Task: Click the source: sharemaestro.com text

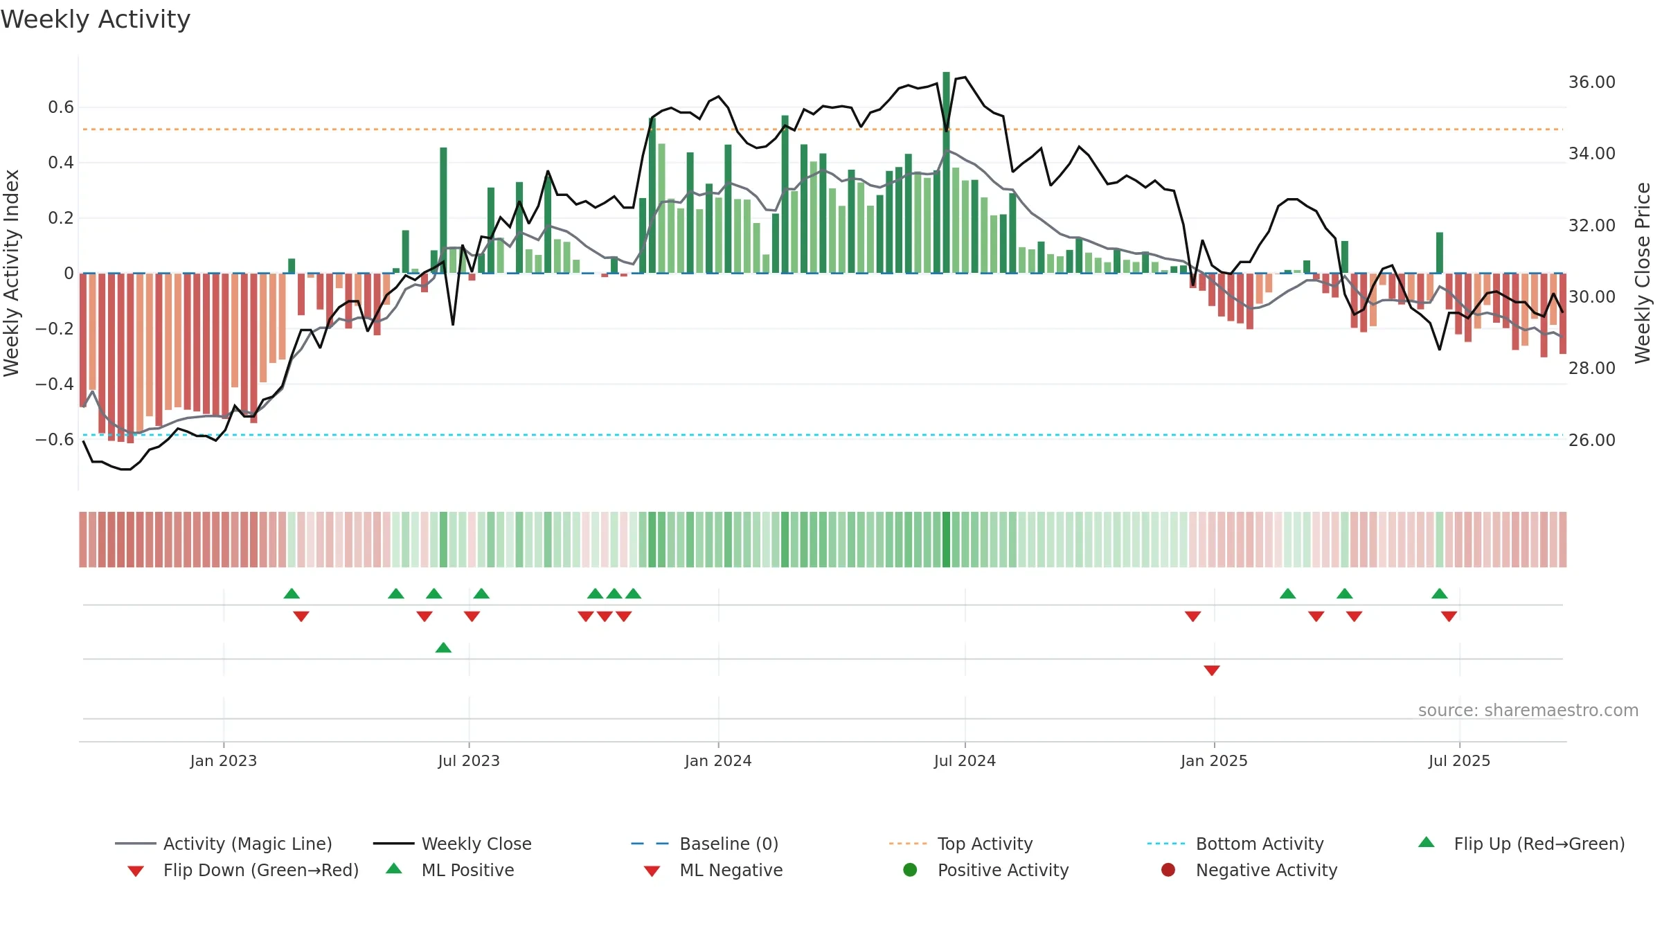Action: click(x=1528, y=710)
